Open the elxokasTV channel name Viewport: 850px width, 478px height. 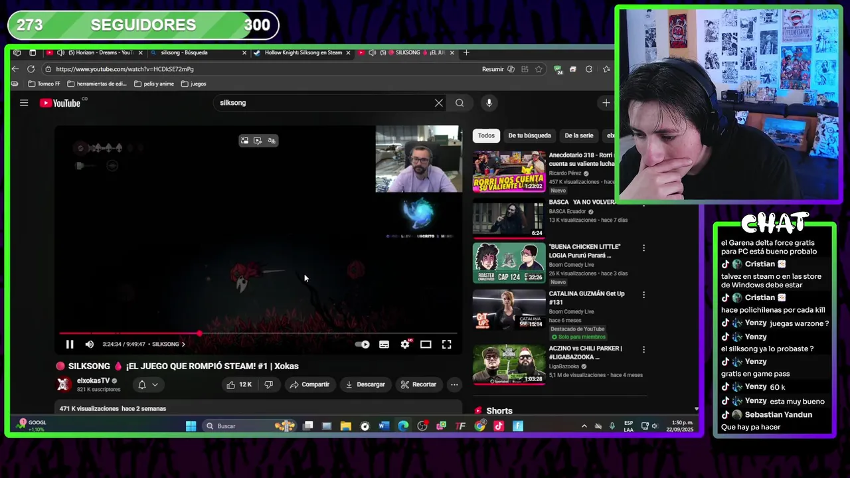pyautogui.click(x=93, y=381)
